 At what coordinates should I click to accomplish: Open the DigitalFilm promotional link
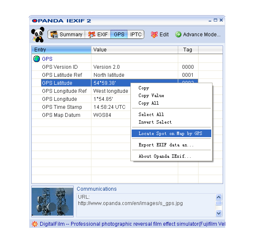click(x=133, y=224)
